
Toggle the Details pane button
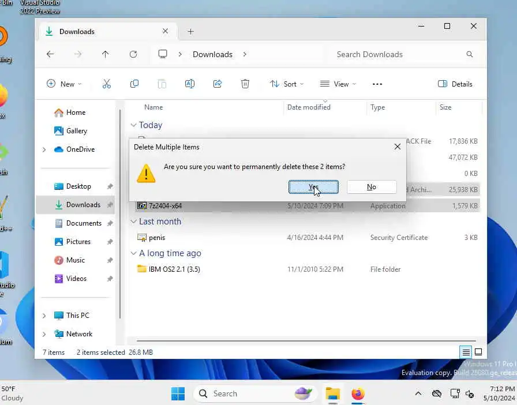[455, 84]
